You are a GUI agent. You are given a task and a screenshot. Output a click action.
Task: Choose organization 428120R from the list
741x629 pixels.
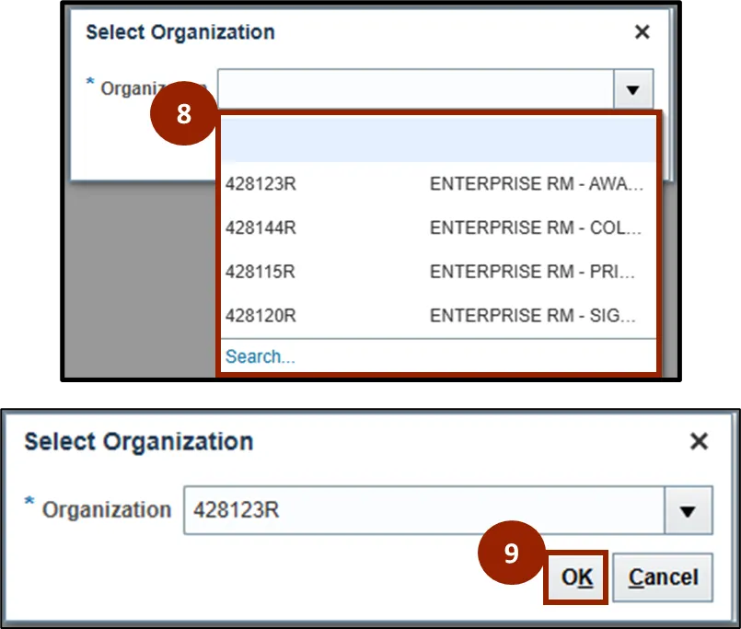coord(261,316)
